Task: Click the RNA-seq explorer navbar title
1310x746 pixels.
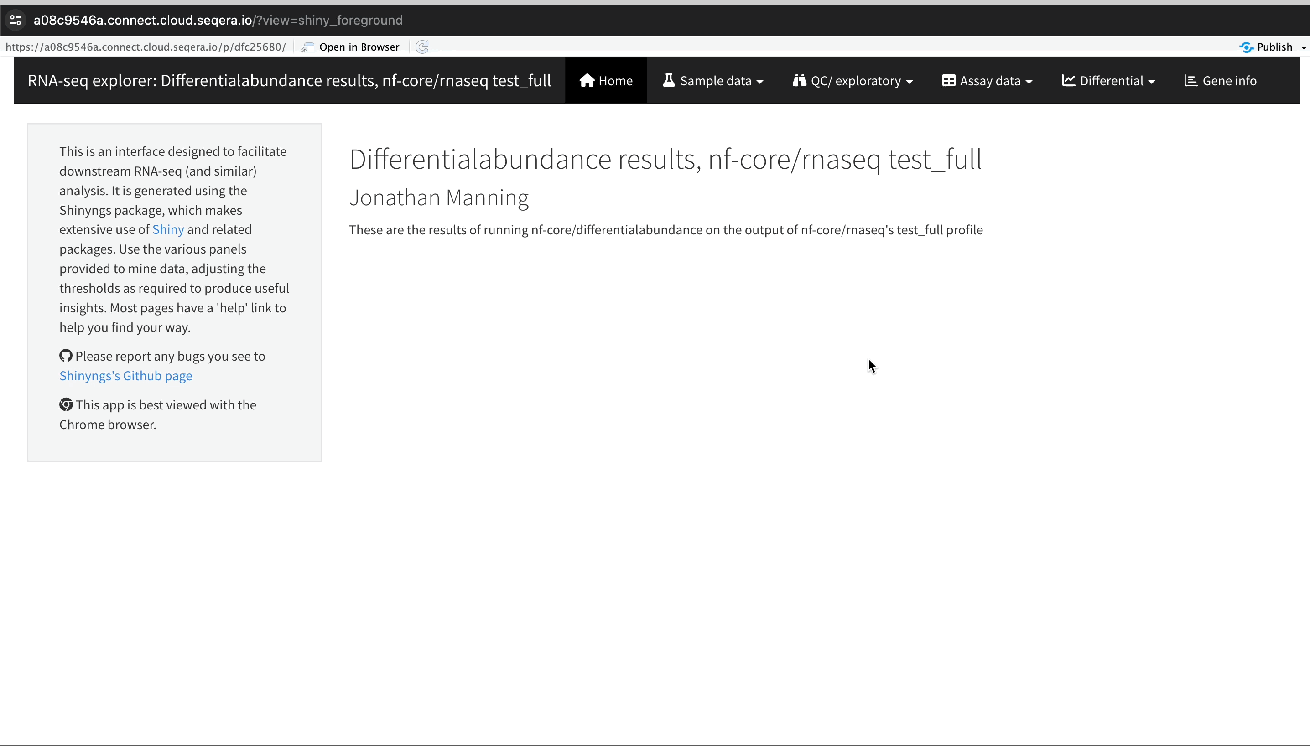Action: point(289,80)
